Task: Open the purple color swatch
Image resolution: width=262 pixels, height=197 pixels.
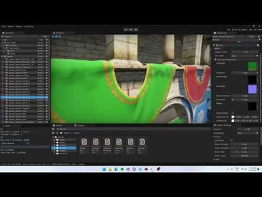Action: coord(253,89)
